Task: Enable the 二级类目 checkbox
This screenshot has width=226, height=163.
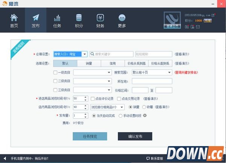Action: [x=55, y=81]
